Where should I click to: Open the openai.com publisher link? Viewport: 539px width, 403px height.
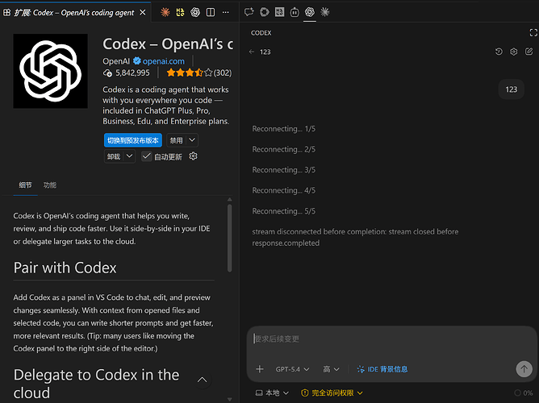(163, 61)
